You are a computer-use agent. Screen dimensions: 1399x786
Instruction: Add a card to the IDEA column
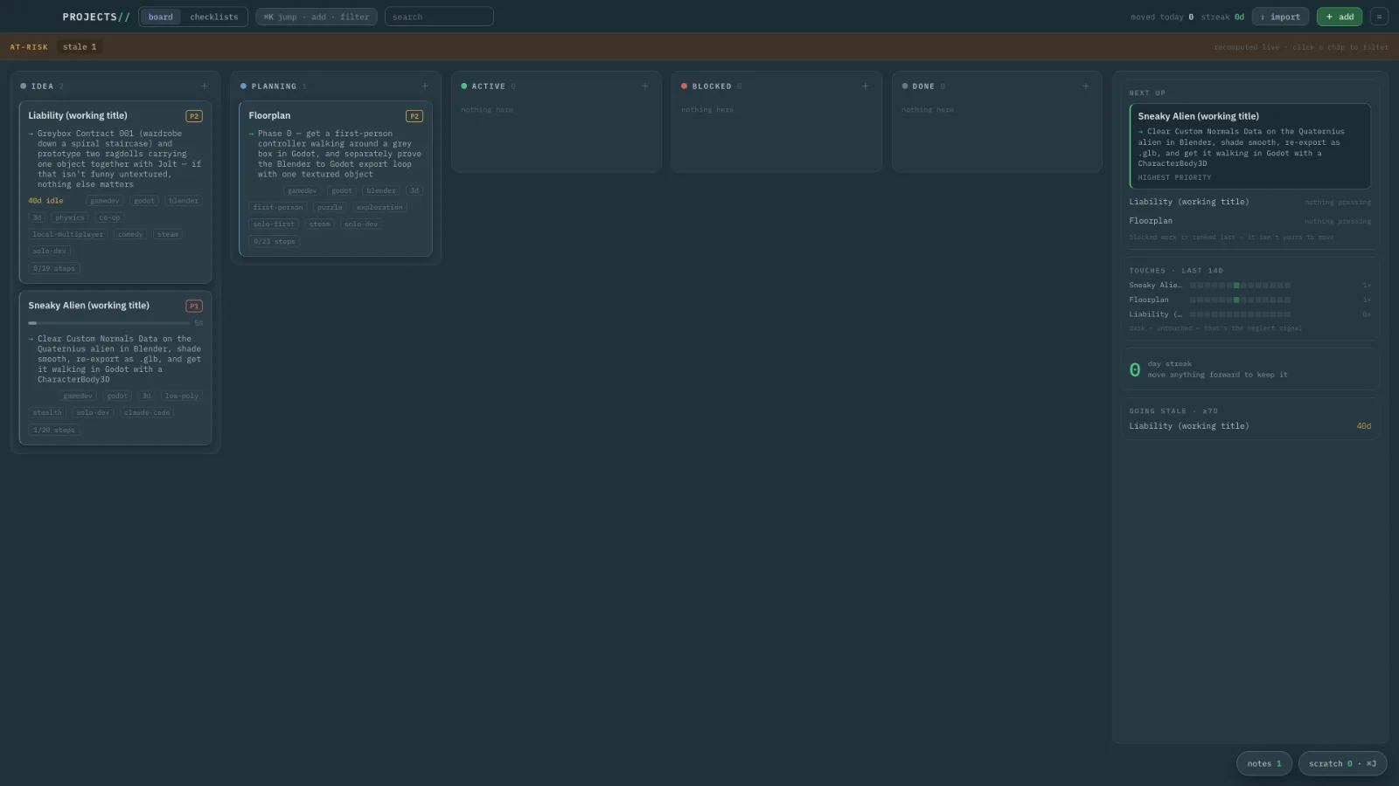[205, 86]
